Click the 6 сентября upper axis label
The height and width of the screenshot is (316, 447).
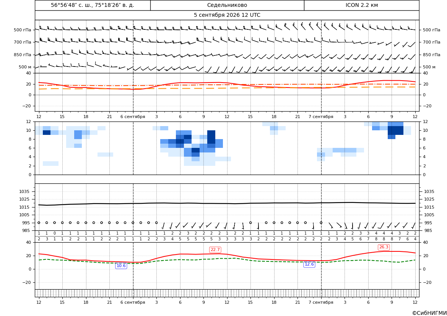pyautogui.click(x=133, y=117)
